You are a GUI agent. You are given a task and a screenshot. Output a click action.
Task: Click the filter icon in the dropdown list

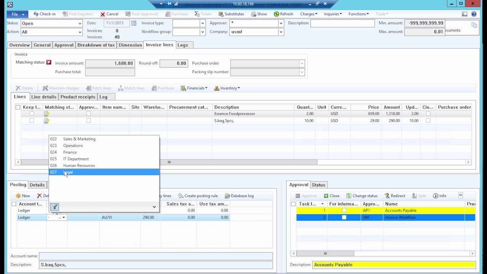click(x=55, y=207)
